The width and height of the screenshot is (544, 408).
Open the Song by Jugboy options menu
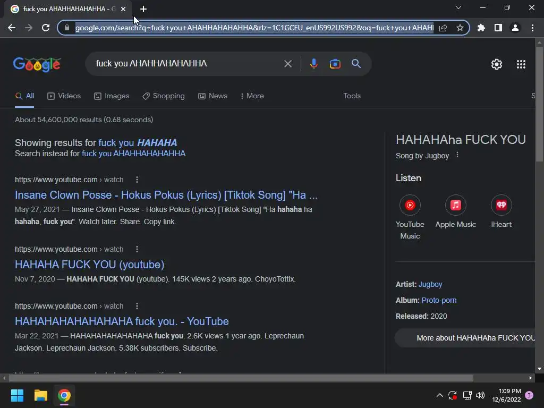click(x=457, y=155)
